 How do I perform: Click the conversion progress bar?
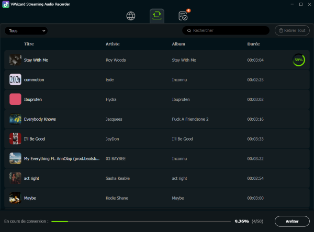[141, 221]
